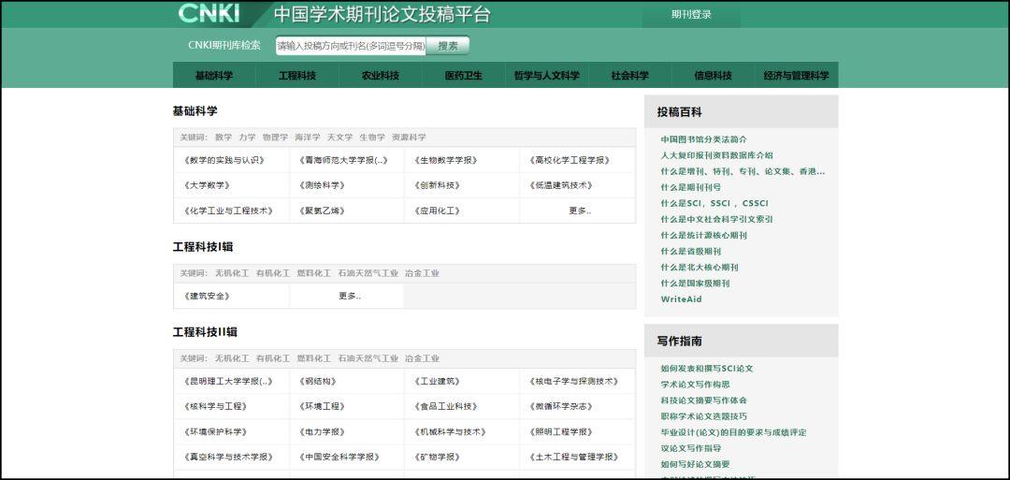The image size is (1010, 480).
Task: Open journal 《环境工程》
Action: pyautogui.click(x=322, y=407)
